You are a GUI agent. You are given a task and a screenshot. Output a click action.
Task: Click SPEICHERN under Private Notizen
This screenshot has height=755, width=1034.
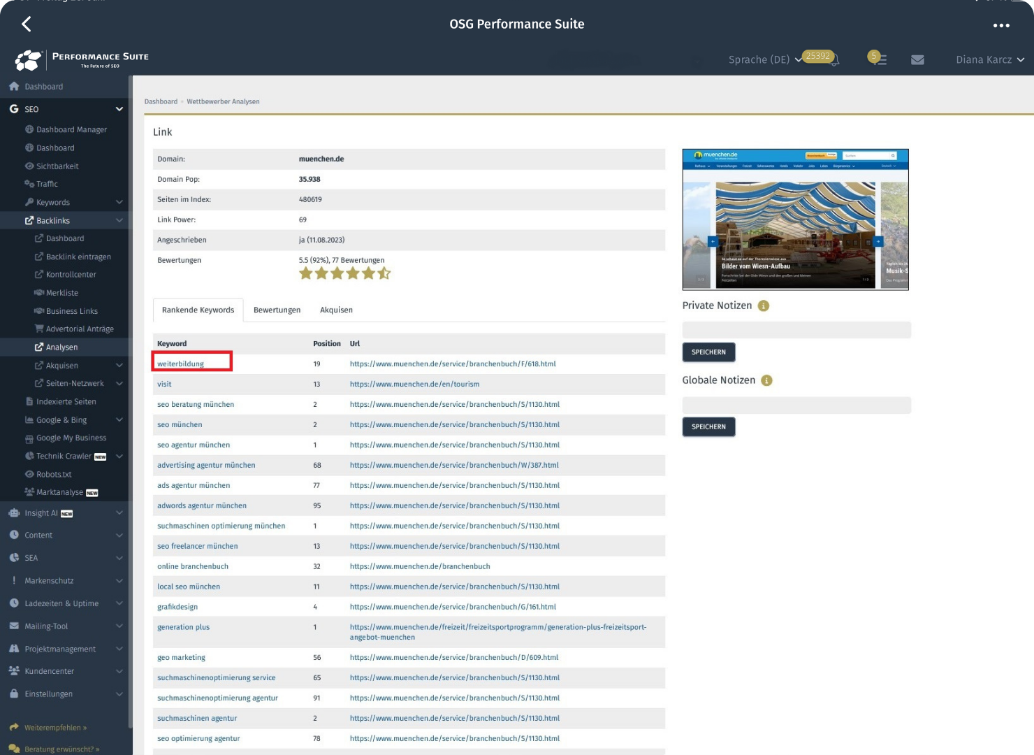coord(708,352)
